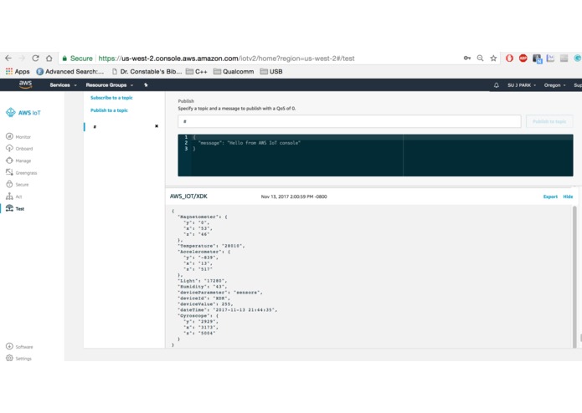Image resolution: width=582 pixels, height=413 pixels.
Task: Export the AWS_IOT/XDK message
Action: coord(550,196)
